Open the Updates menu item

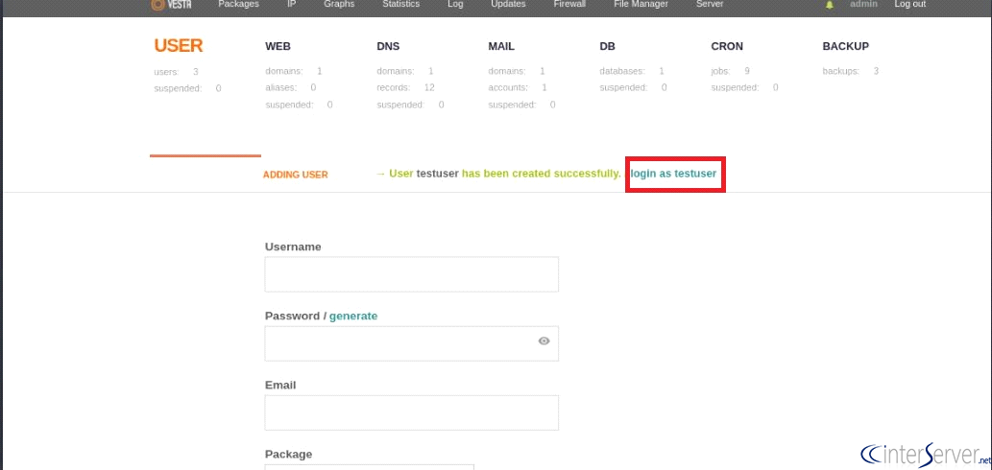508,4
